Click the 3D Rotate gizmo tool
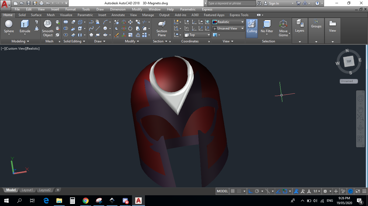The width and height of the screenshot is (368, 206). [x=124, y=28]
